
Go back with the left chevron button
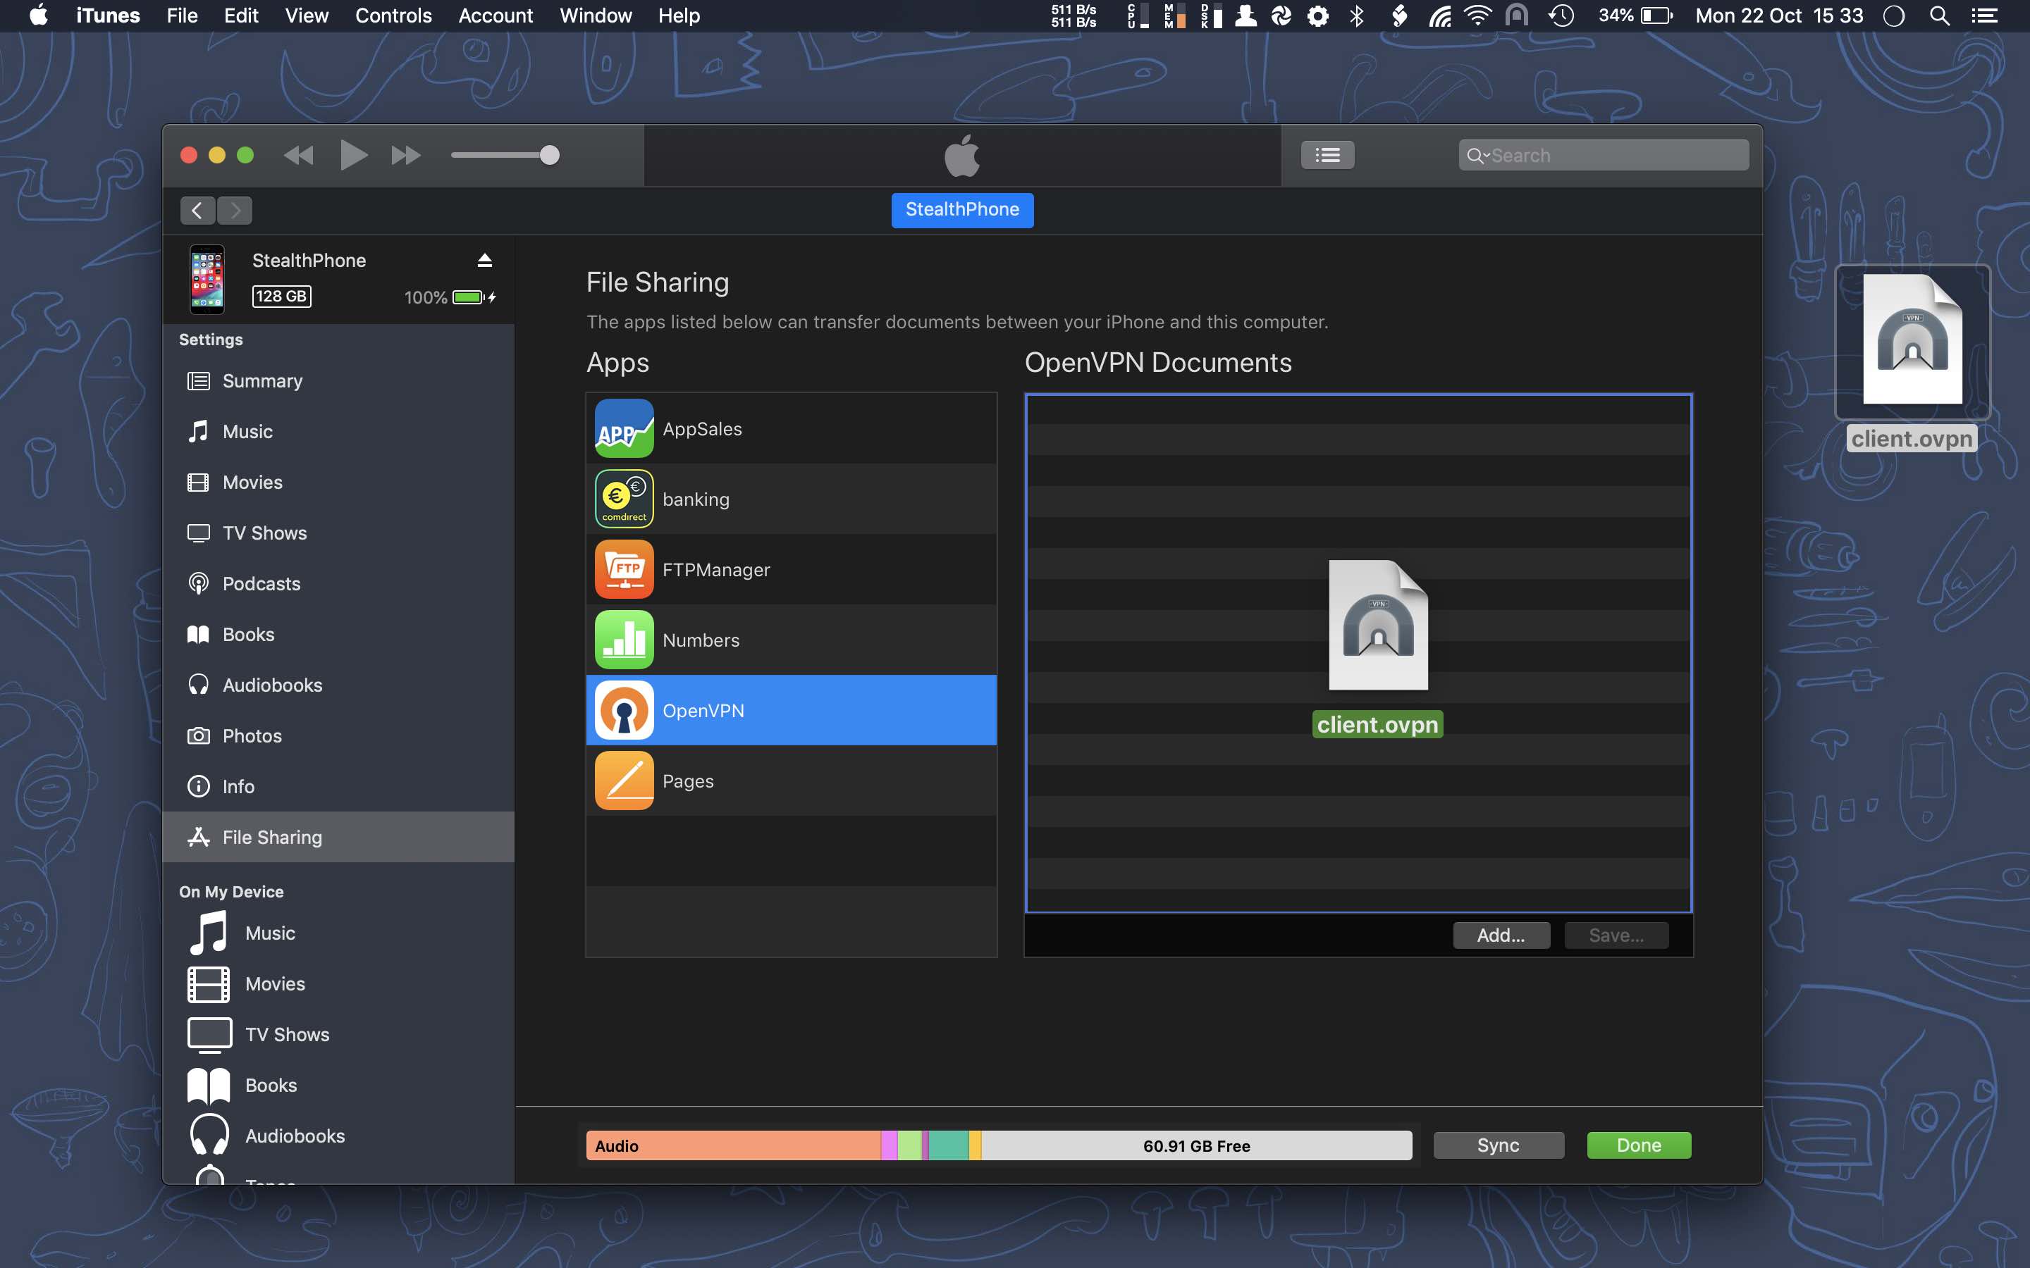pyautogui.click(x=197, y=211)
